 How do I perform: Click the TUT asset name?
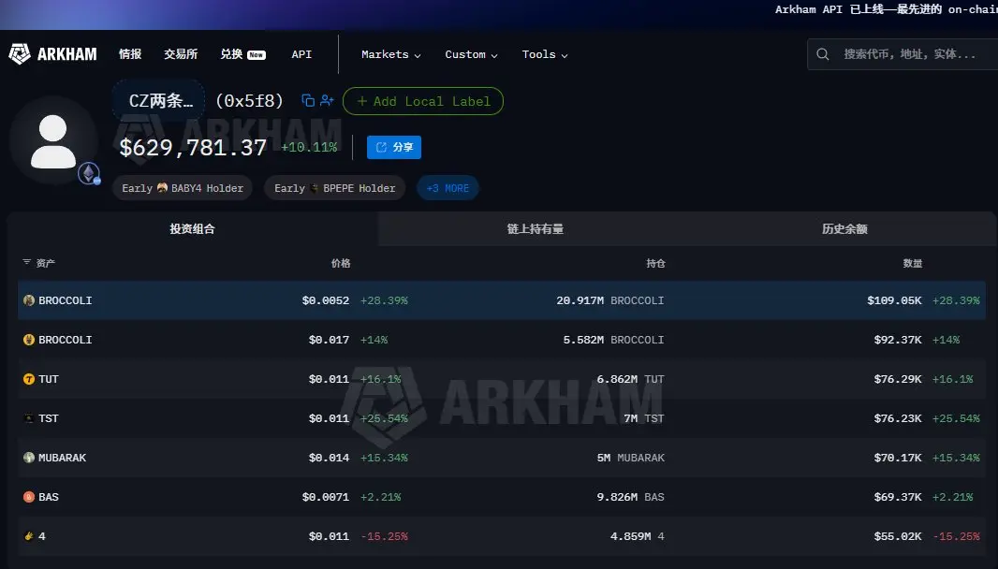tap(49, 379)
